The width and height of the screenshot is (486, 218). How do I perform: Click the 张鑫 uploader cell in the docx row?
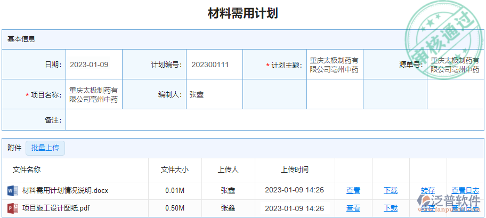(x=228, y=190)
